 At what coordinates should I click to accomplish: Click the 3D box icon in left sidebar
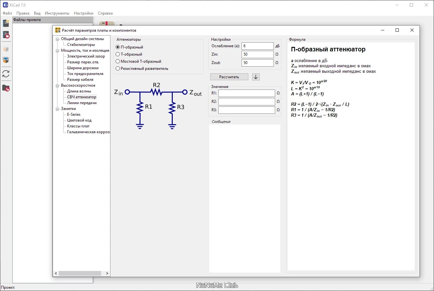coord(6,49)
